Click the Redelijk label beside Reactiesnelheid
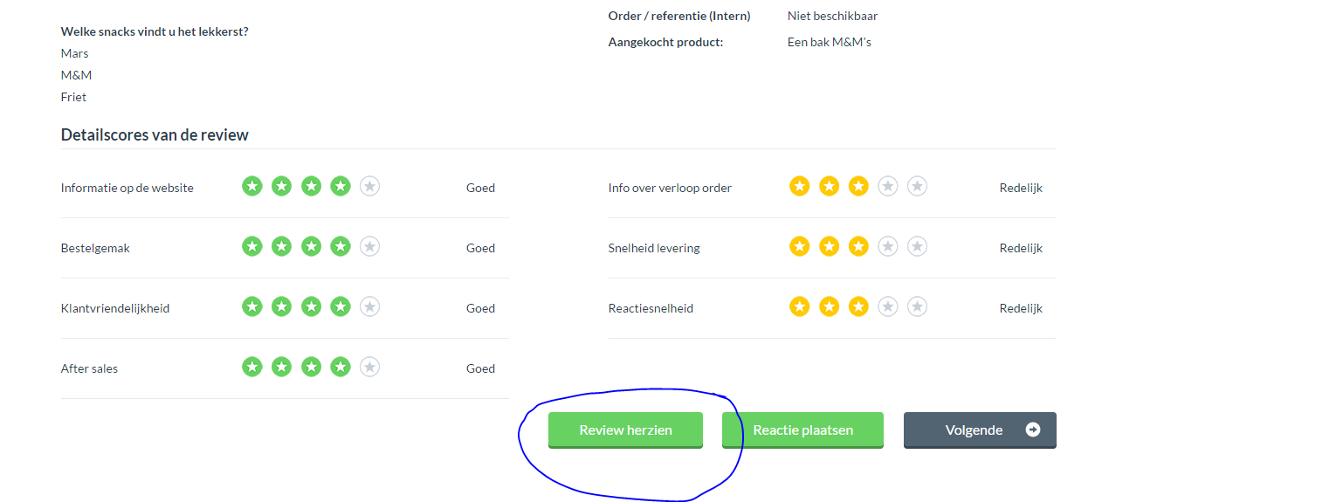Viewport: 1343px width, 502px height. (x=1021, y=308)
